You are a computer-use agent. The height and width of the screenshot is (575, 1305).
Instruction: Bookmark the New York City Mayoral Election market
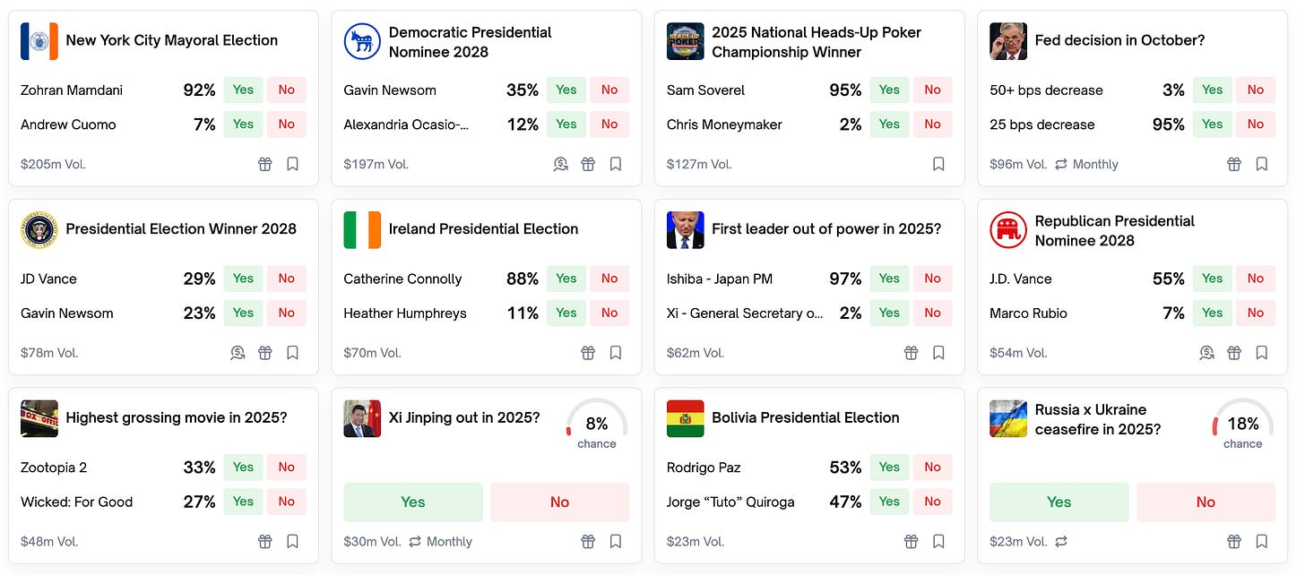292,164
